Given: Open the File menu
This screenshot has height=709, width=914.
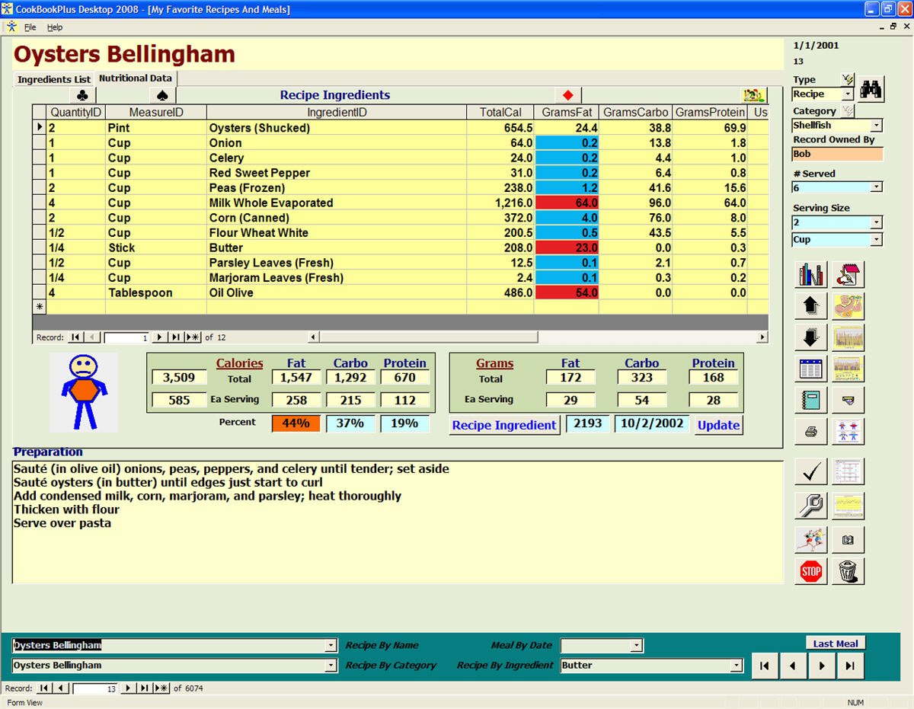Looking at the screenshot, I should coord(30,27).
